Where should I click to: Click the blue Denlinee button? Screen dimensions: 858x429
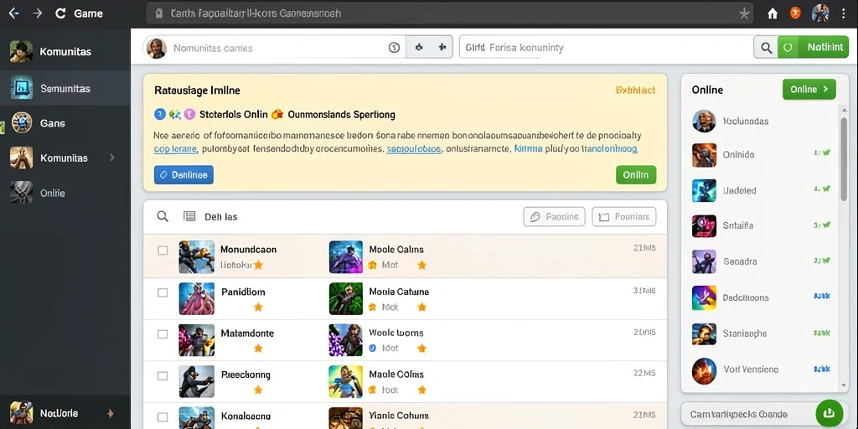pyautogui.click(x=183, y=174)
